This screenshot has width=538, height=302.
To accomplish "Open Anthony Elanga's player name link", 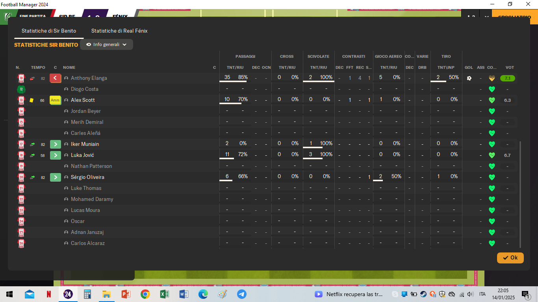I will (x=89, y=78).
